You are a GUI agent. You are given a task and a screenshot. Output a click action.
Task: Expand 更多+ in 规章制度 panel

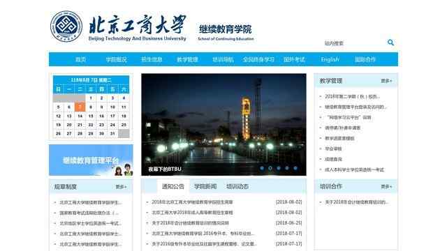pyautogui.click(x=121, y=187)
